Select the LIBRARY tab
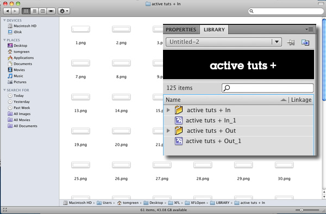 click(x=214, y=30)
